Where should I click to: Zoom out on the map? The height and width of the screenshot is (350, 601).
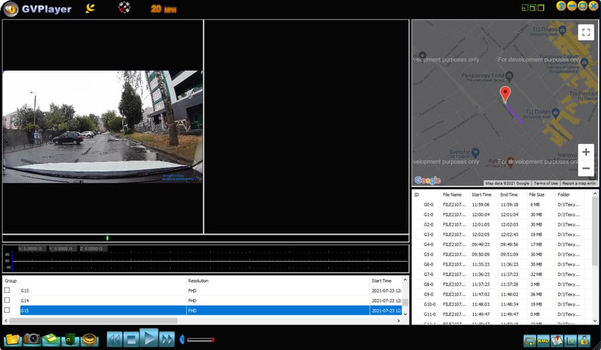586,168
